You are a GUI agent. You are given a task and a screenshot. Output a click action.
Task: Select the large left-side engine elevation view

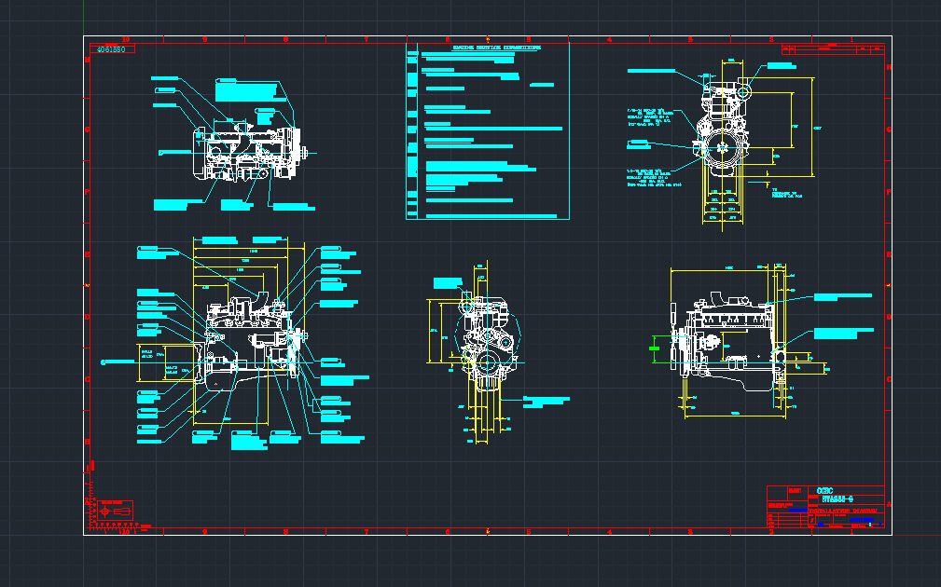pyautogui.click(x=247, y=345)
